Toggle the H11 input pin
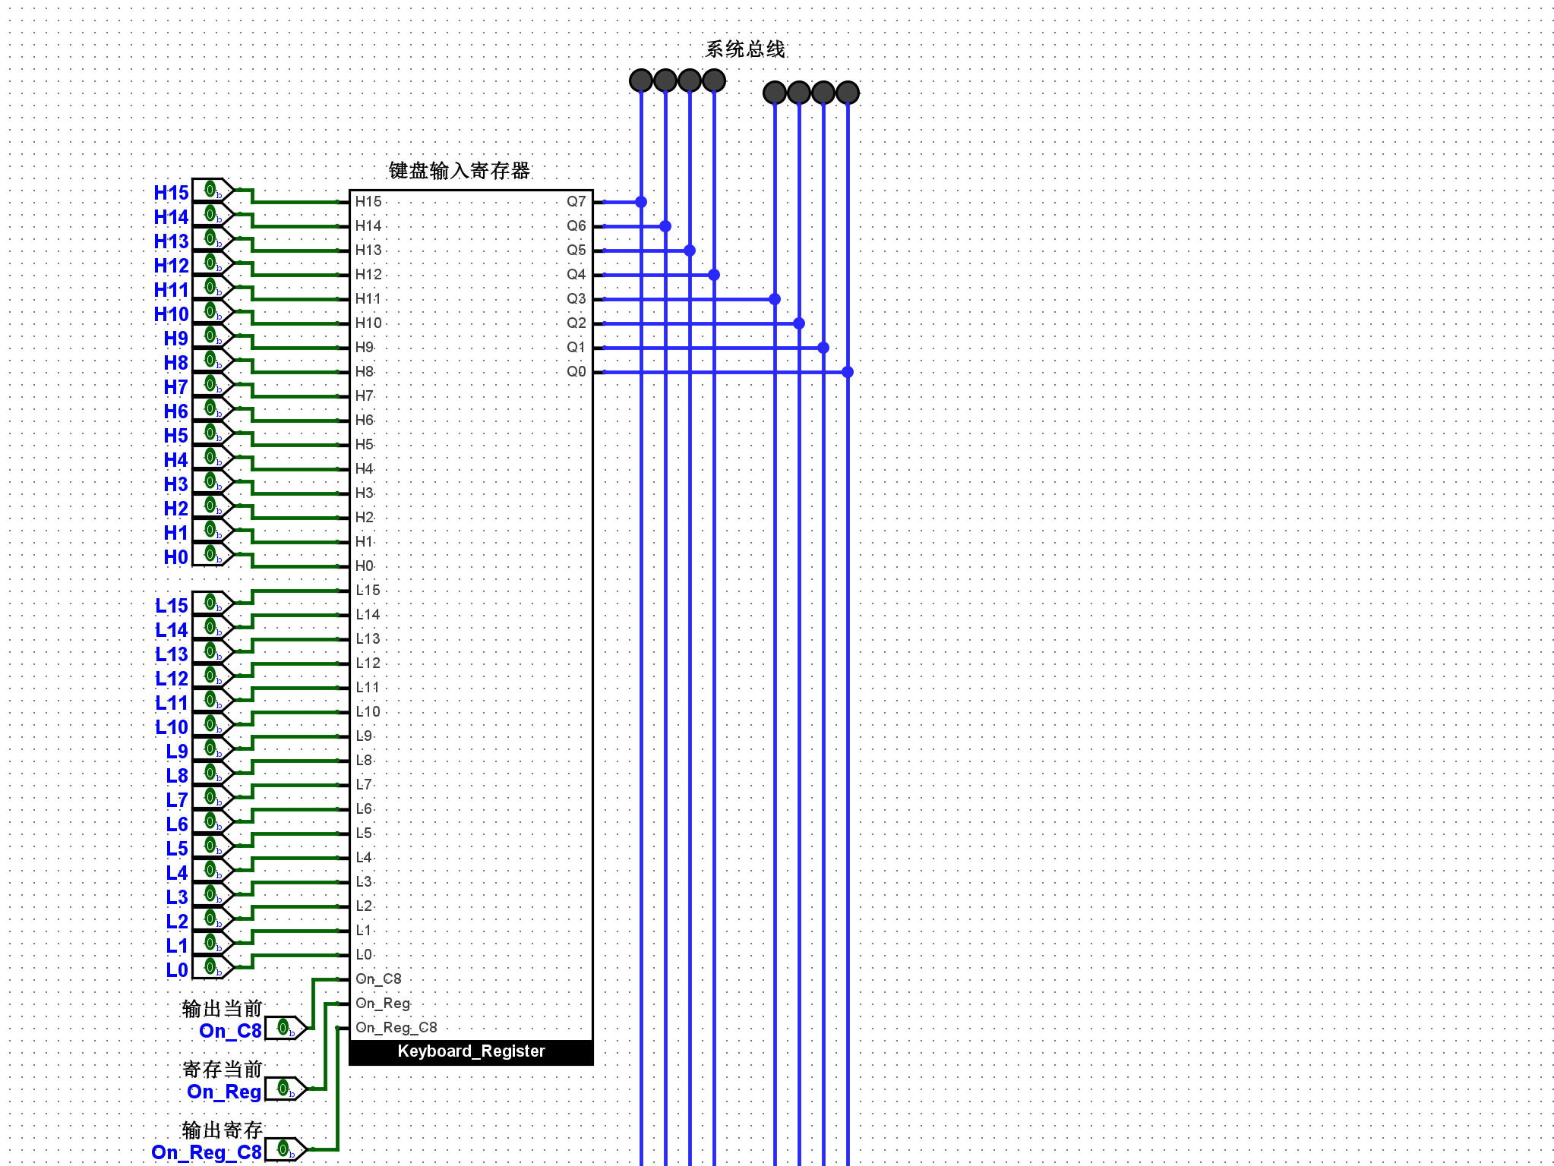Screen dimensions: 1554x1166 (213, 287)
